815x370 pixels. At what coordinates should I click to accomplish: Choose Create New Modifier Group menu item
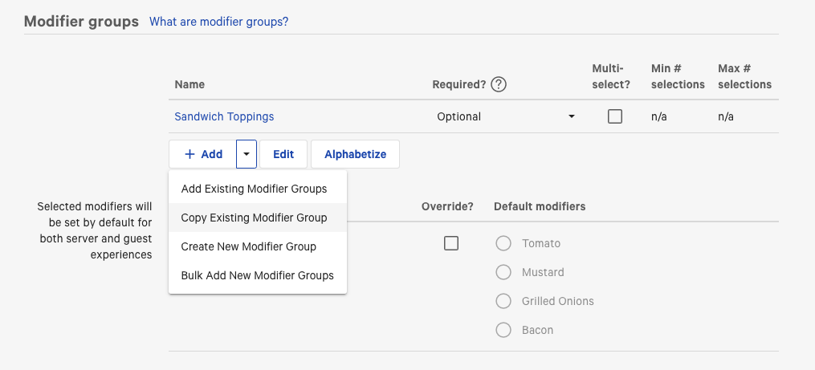249,246
